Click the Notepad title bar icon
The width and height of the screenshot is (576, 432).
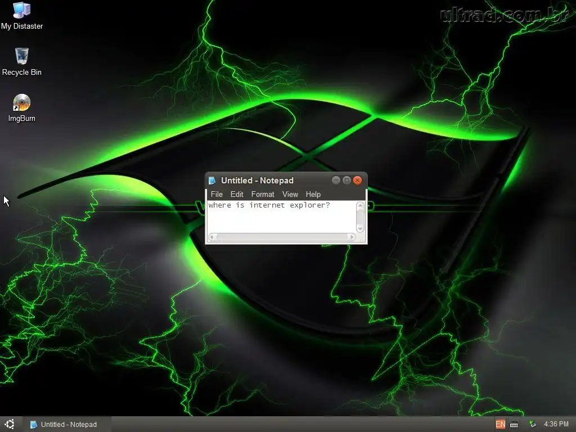click(212, 181)
